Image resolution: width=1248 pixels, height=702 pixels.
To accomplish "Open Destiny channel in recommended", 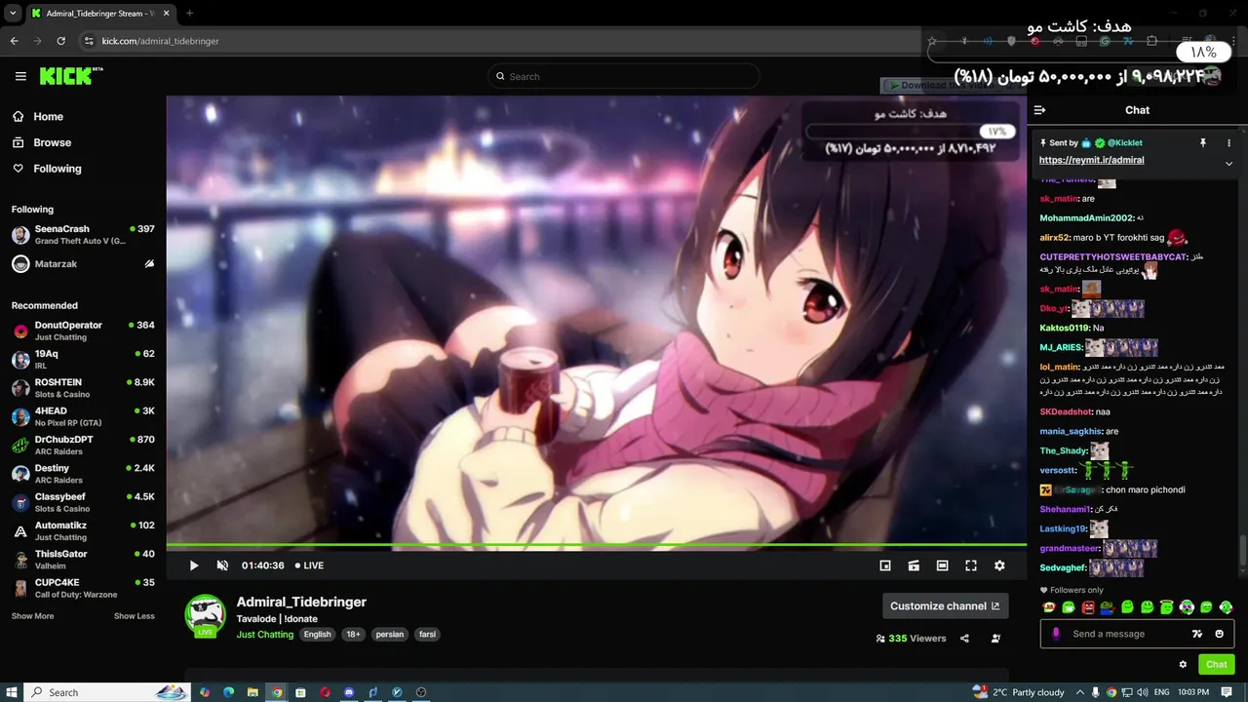I will [83, 474].
